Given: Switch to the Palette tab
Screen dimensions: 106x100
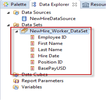Looking at the screenshot, I should tap(15, 4).
